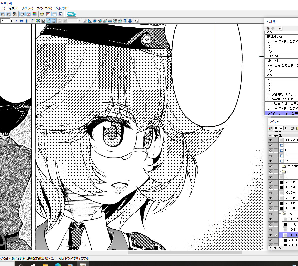Open the 定規(R) menu
This screenshot has height=266, width=298.
[x=14, y=8]
